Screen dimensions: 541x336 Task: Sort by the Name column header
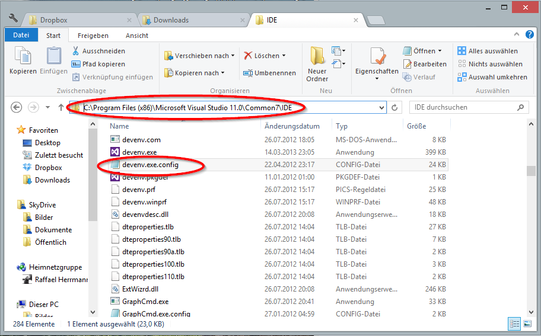pyautogui.click(x=119, y=126)
